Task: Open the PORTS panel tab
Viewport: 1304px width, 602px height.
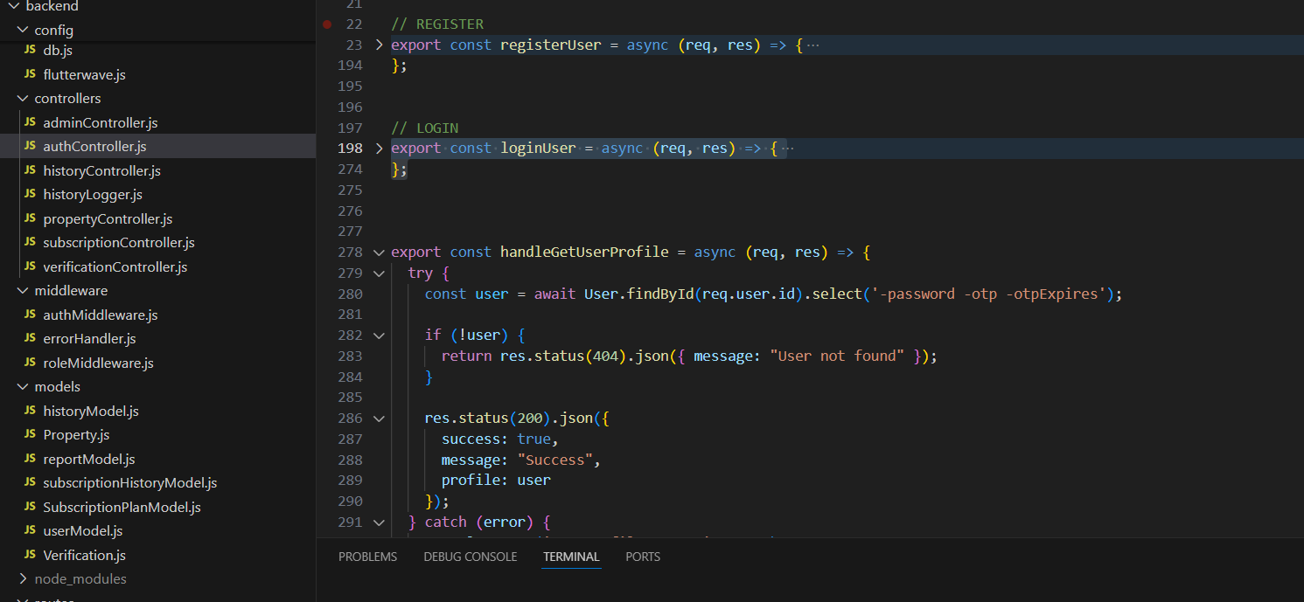Action: (x=643, y=557)
